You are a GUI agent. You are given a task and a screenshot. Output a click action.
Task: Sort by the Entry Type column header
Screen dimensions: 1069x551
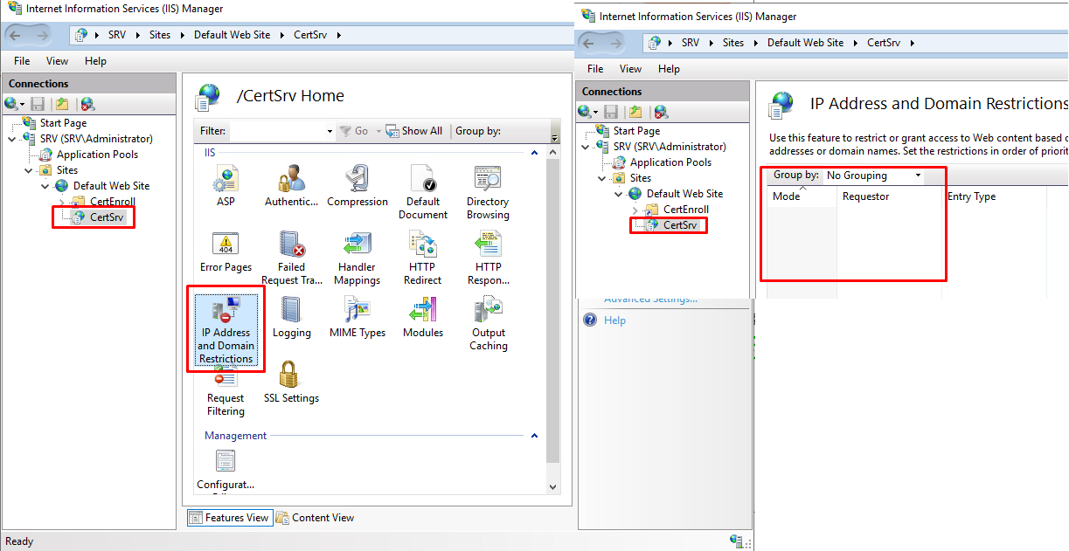(x=995, y=196)
